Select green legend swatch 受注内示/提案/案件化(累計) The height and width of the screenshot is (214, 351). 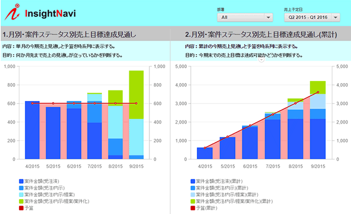(193, 201)
